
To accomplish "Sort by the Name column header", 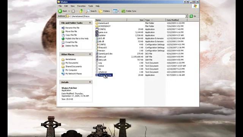I will 111,20.
